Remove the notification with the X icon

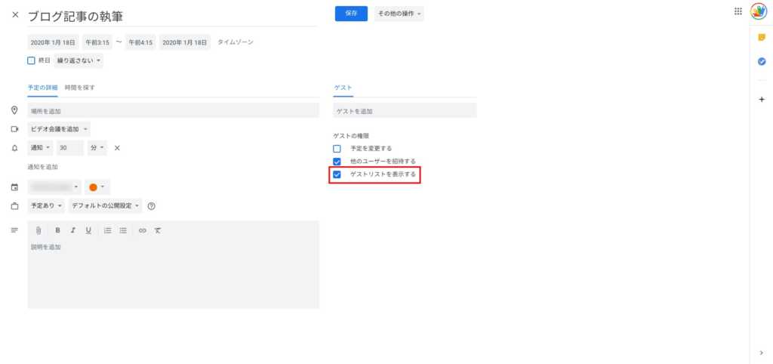point(117,148)
